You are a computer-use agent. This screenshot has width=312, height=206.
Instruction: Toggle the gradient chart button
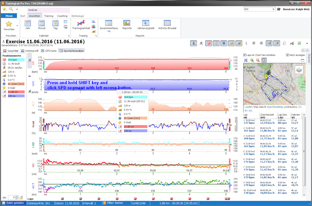click(x=239, y=43)
